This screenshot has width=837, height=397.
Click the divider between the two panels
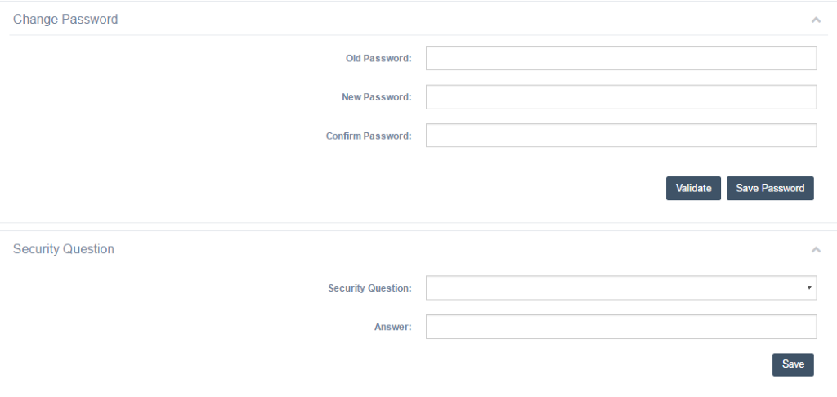tap(418, 226)
